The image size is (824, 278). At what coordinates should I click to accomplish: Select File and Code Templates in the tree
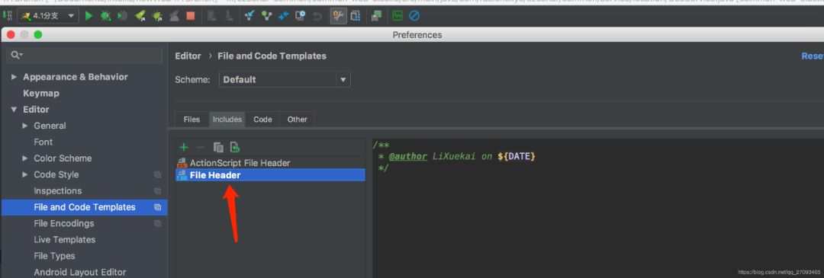[x=84, y=207]
